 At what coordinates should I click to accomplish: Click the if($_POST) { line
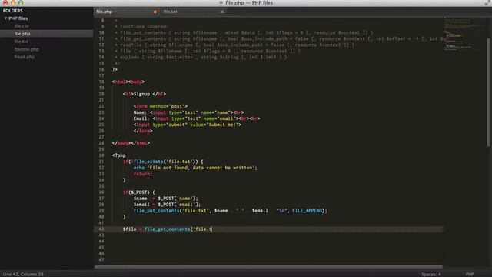(x=139, y=192)
